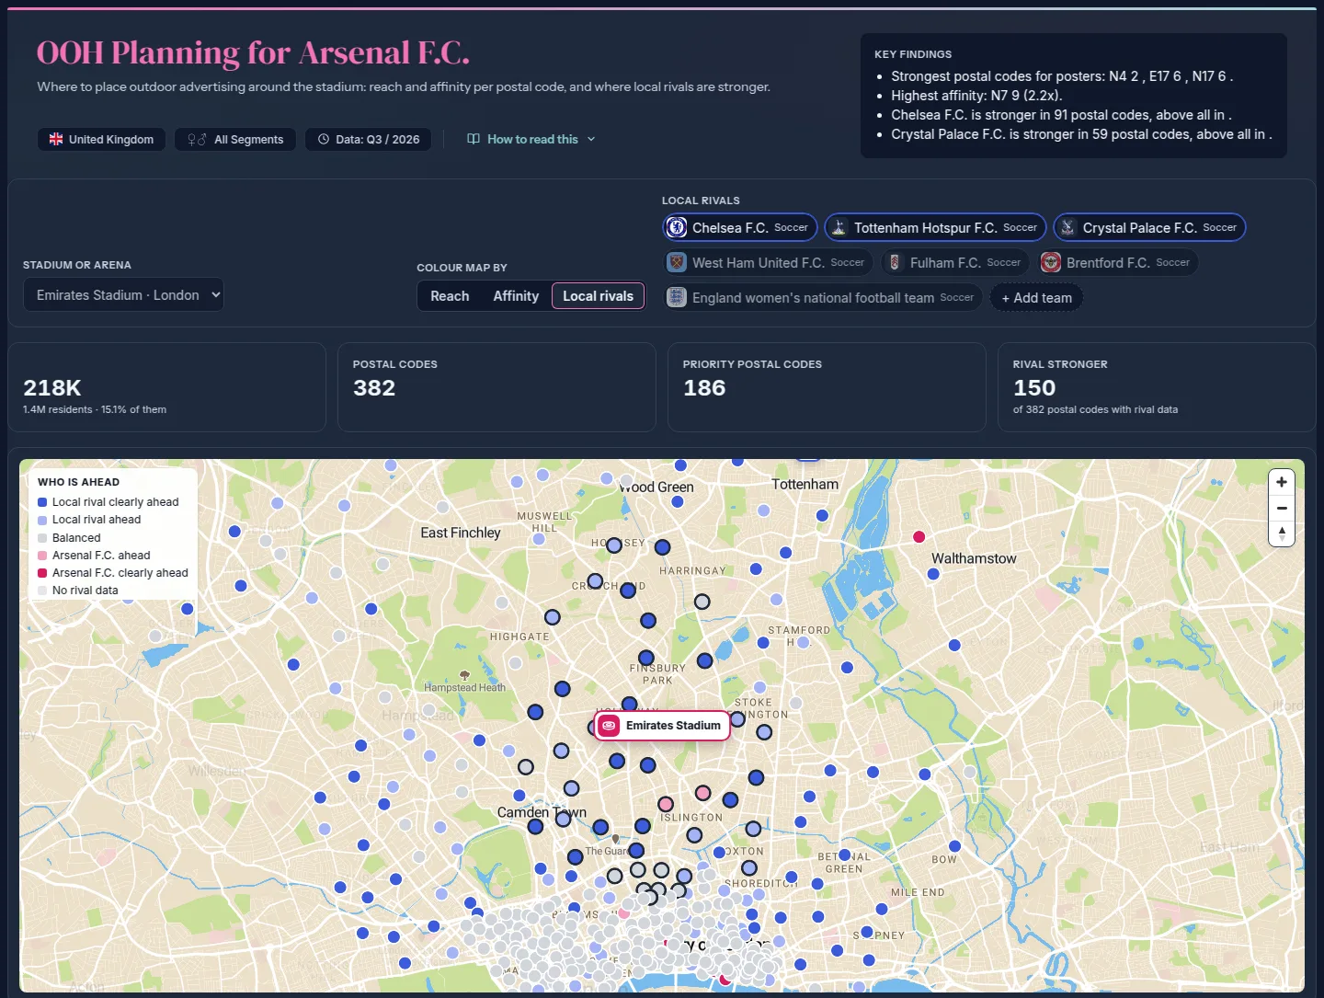Open the United Kingdom country selector
Screen dimensions: 1324x998
click(101, 139)
